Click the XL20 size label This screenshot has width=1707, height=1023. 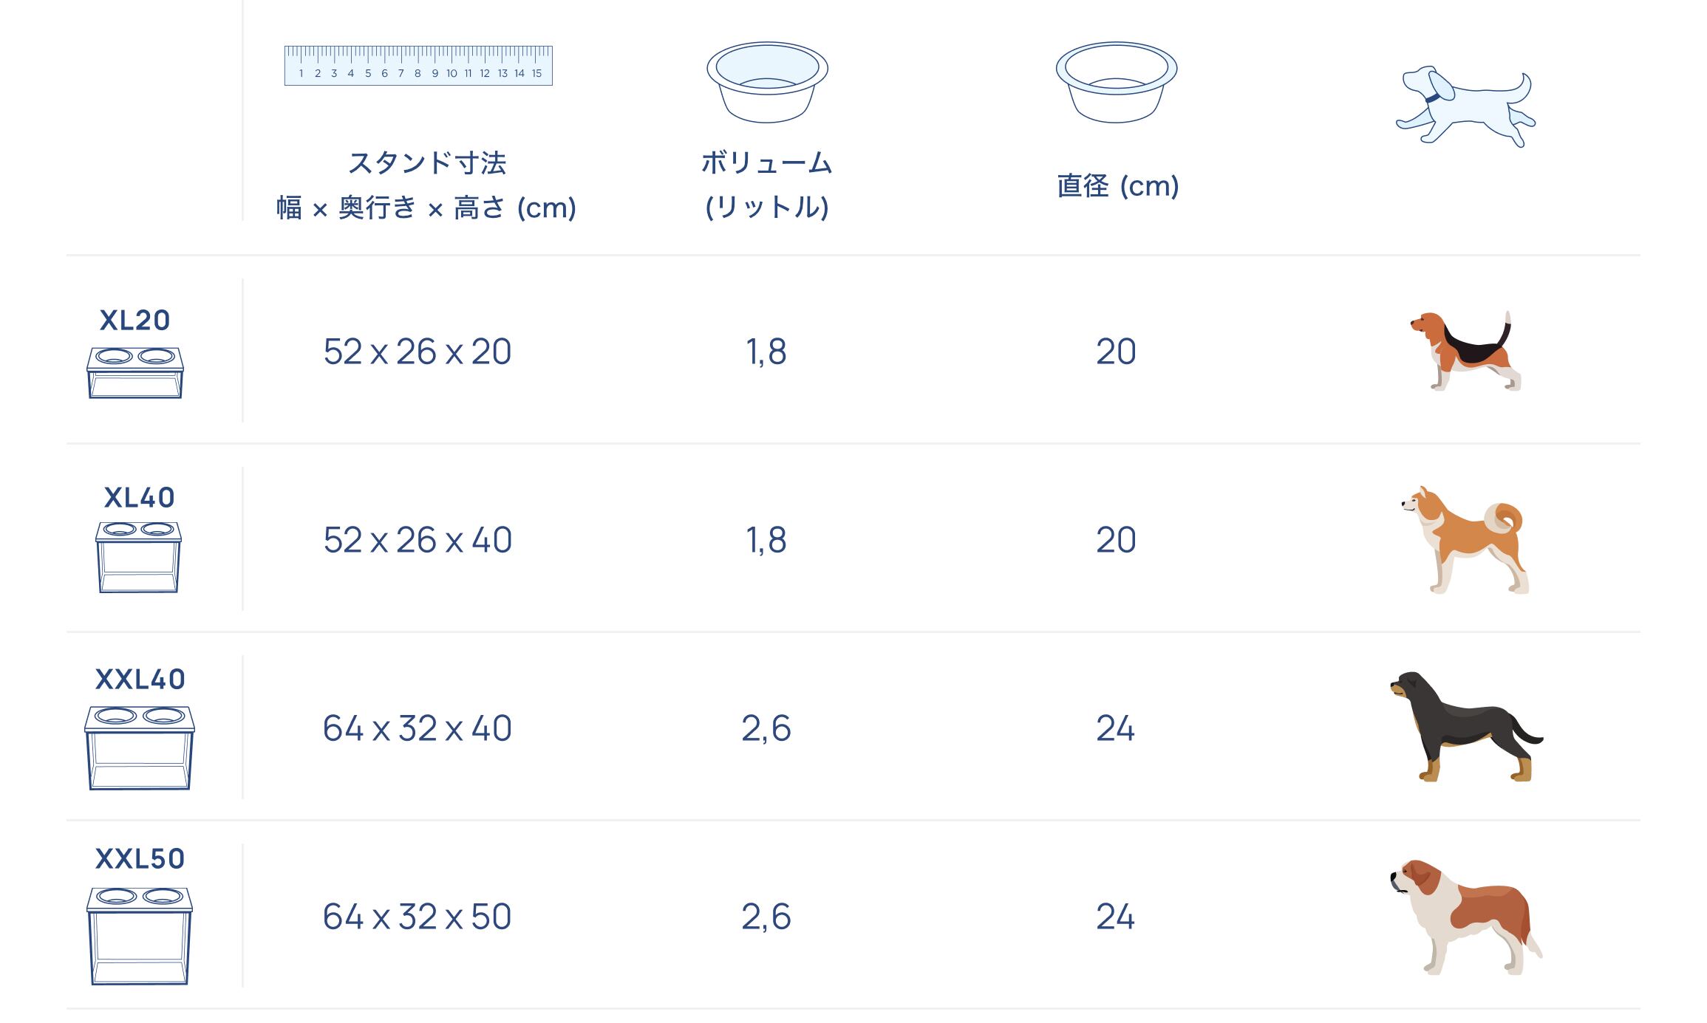click(135, 321)
